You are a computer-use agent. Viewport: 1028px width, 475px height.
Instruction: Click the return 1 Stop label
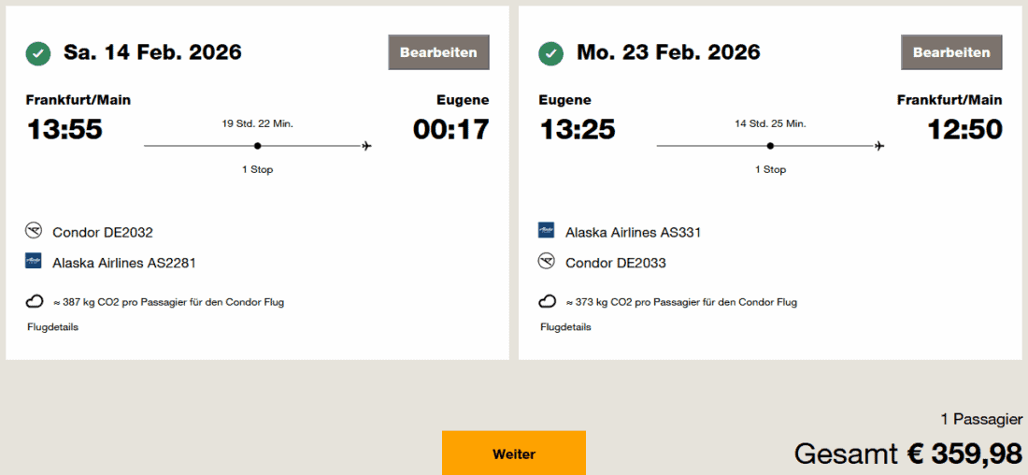pos(770,169)
